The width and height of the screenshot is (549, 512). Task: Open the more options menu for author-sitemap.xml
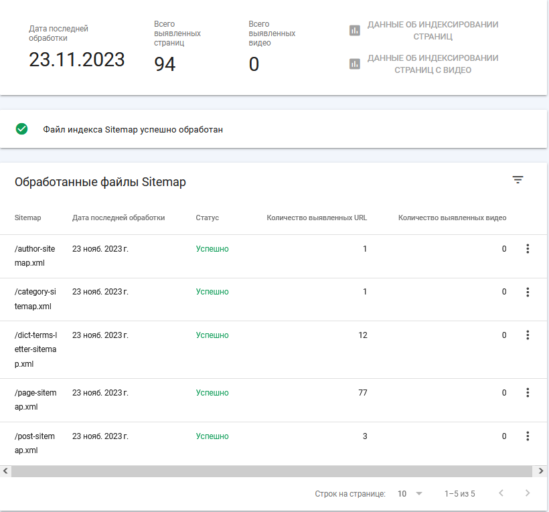coord(528,249)
